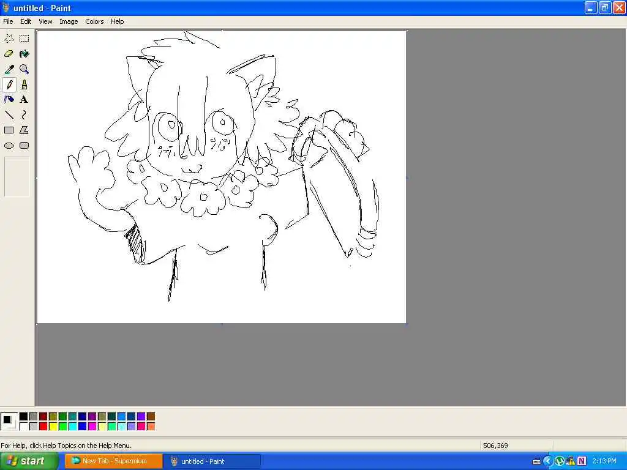Open the uTorrent tray icon
Image resolution: width=627 pixels, height=470 pixels.
(560, 461)
